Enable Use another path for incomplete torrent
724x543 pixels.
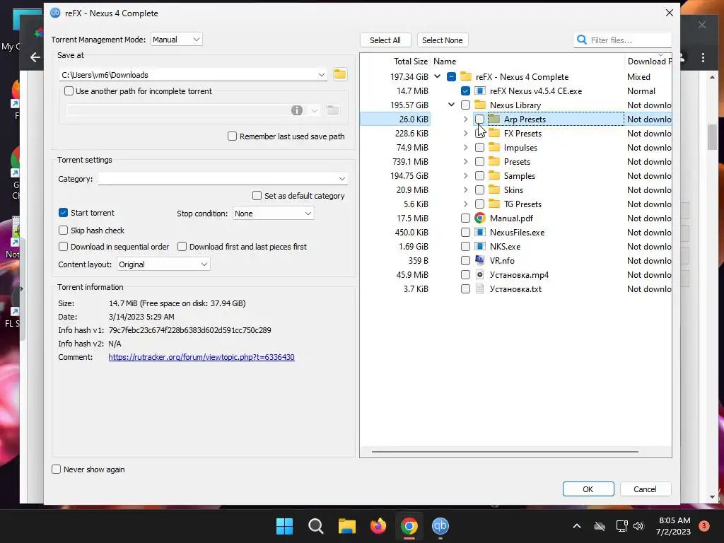click(69, 91)
